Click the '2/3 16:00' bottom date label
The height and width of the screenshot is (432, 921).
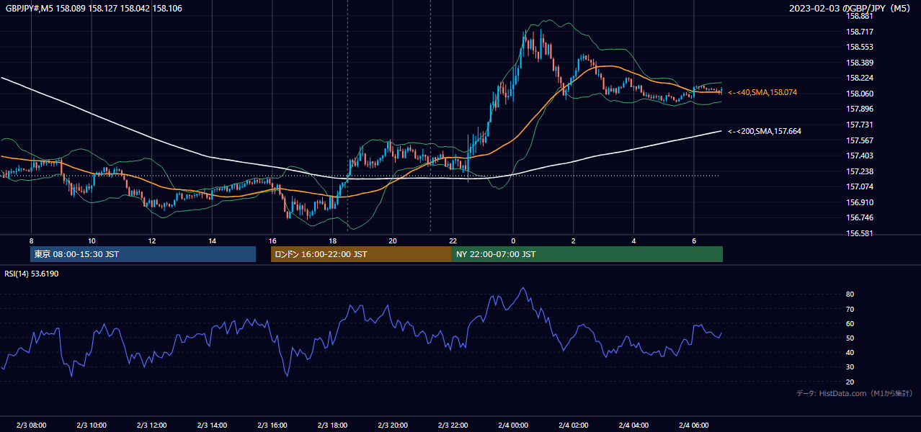pos(272,426)
